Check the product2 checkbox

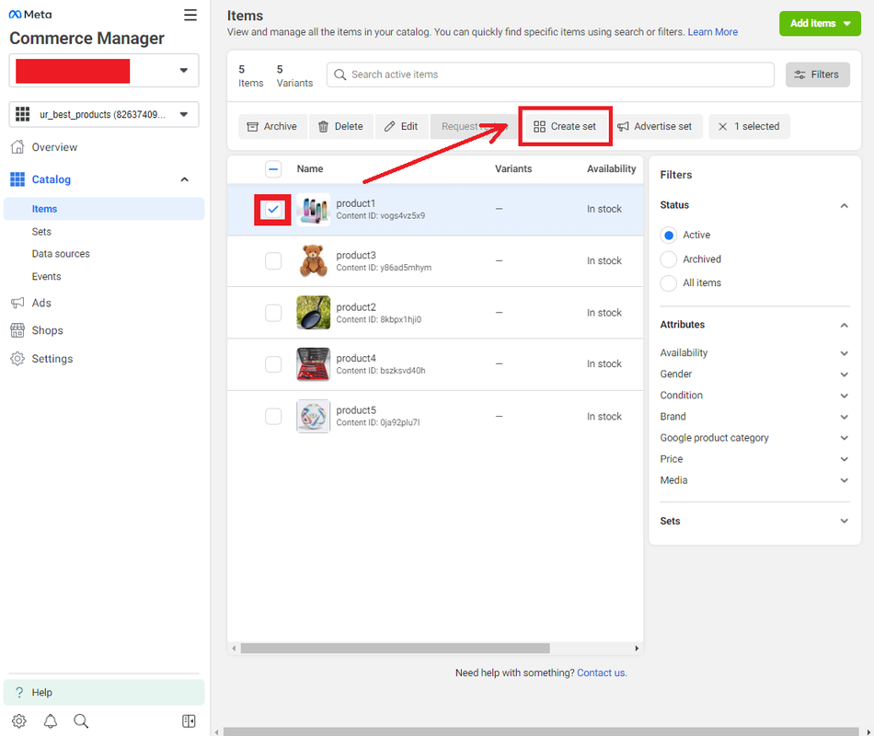(273, 313)
